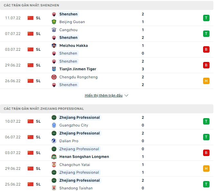Click the Shandong Taishan team crest
Screen dimensions: 215x191
[54, 188]
